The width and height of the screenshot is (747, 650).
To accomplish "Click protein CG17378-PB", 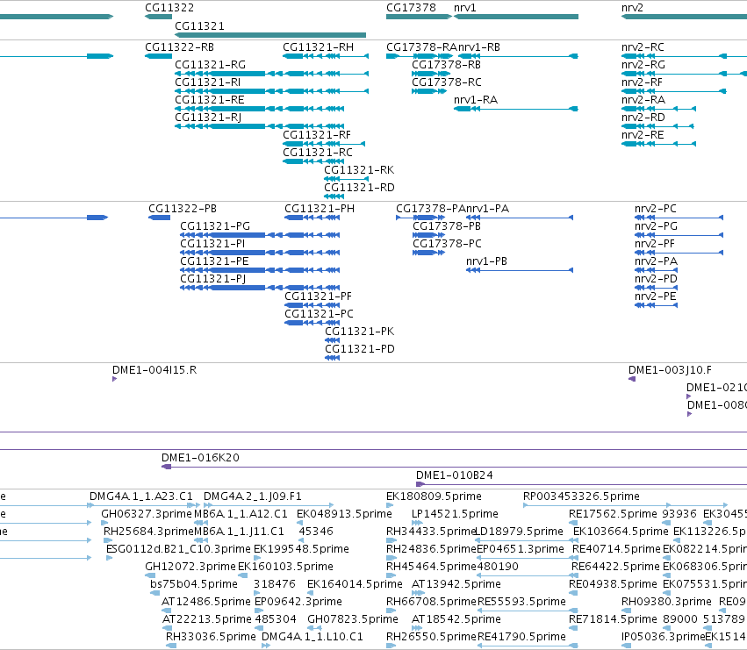I will coord(428,235).
